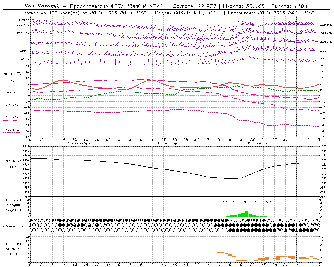This screenshot has height=267, width=334.
Task: Click the 'Ветер' wind panel label
Action: click(24, 20)
